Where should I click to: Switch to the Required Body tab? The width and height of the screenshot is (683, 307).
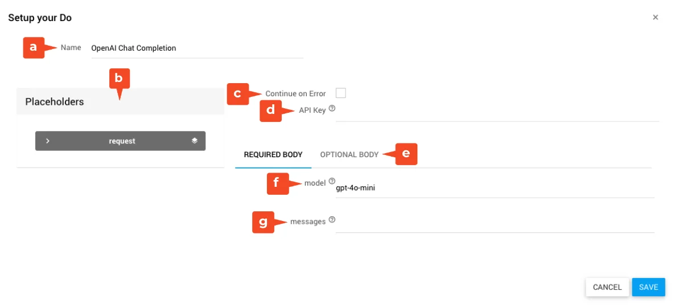click(273, 155)
